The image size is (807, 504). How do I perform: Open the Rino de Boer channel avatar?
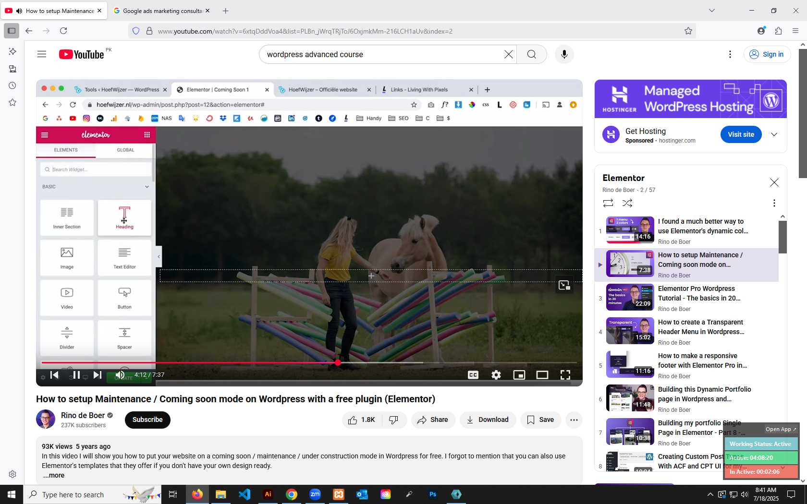tap(46, 419)
